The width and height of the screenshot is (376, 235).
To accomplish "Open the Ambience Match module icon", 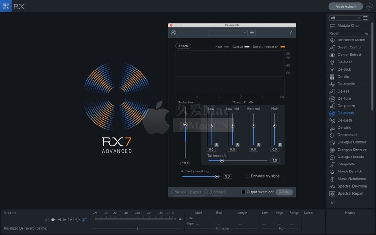I will 332,40.
